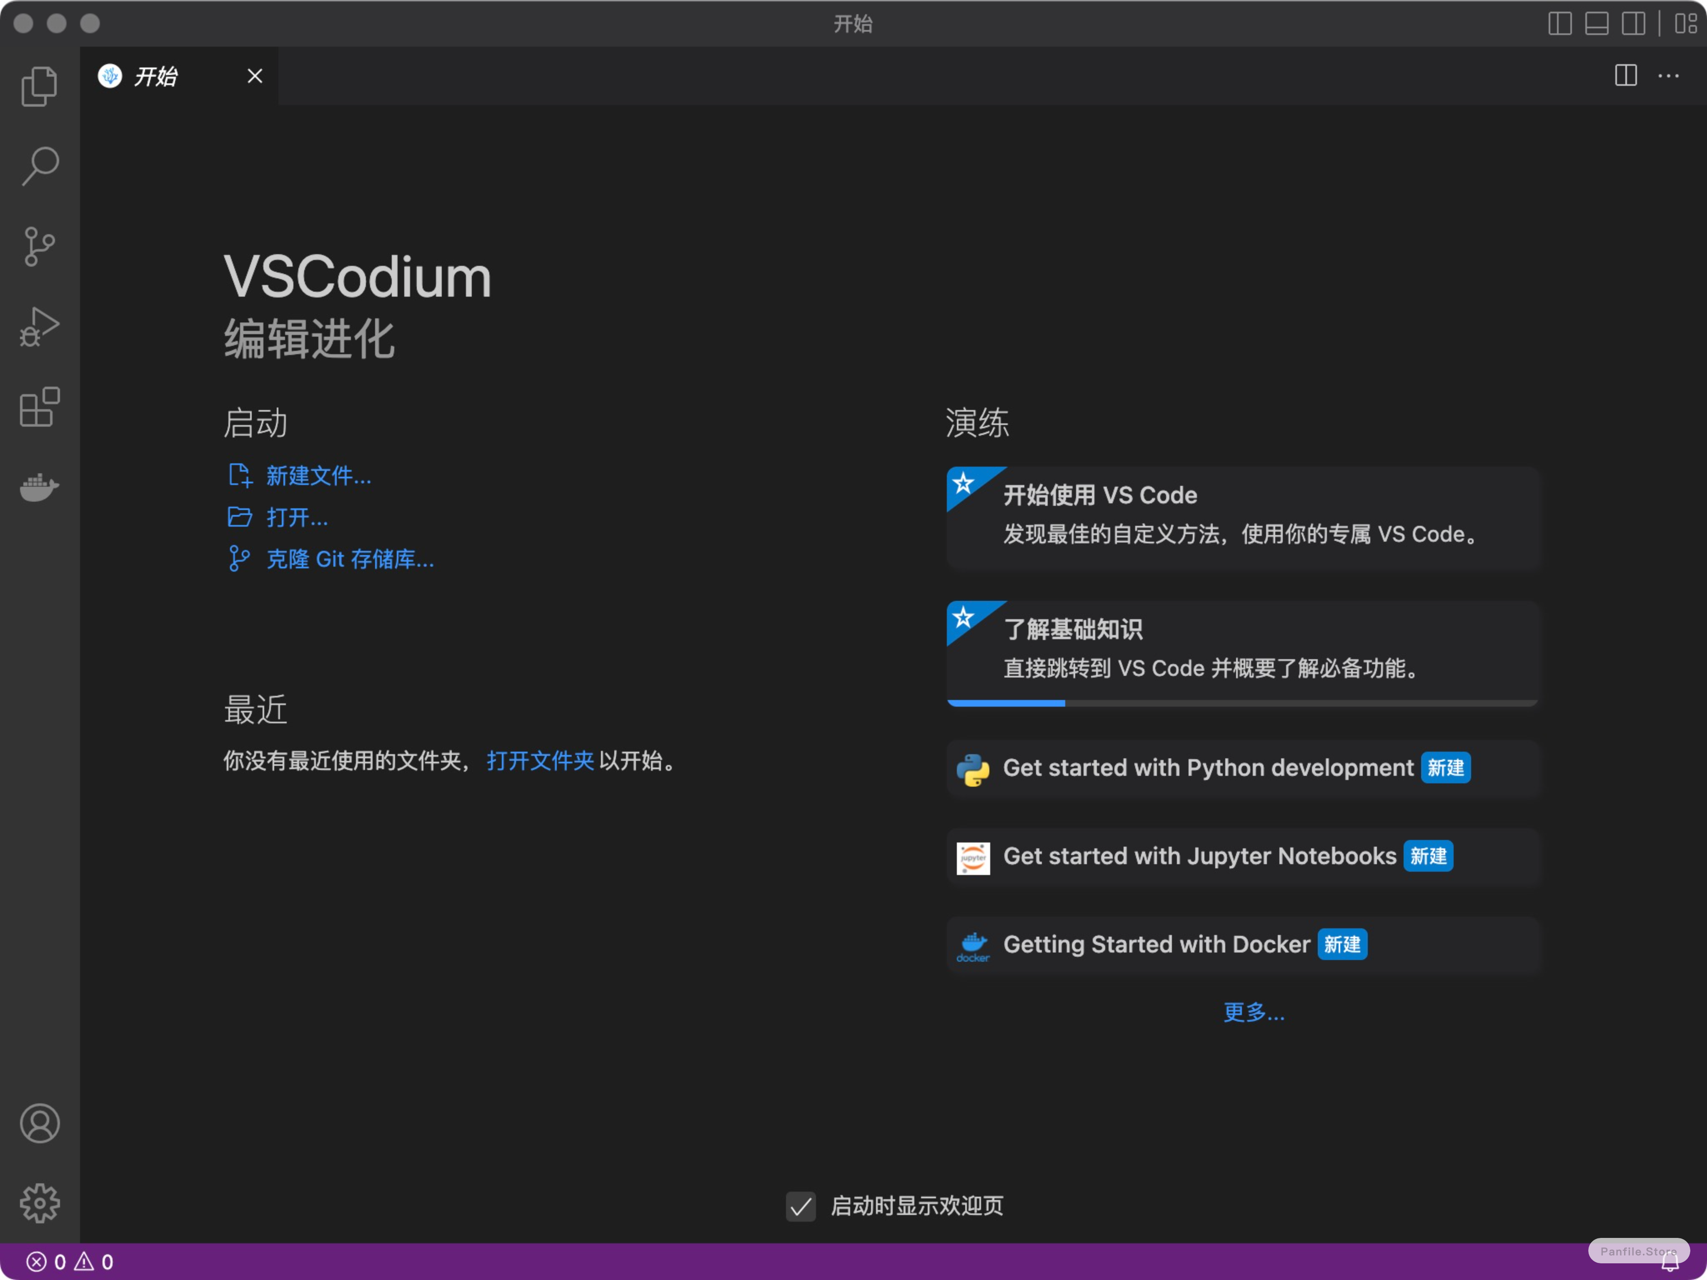Screen dimensions: 1707x1280
Task: Toggle bottom panel layout icon
Action: (x=1597, y=23)
